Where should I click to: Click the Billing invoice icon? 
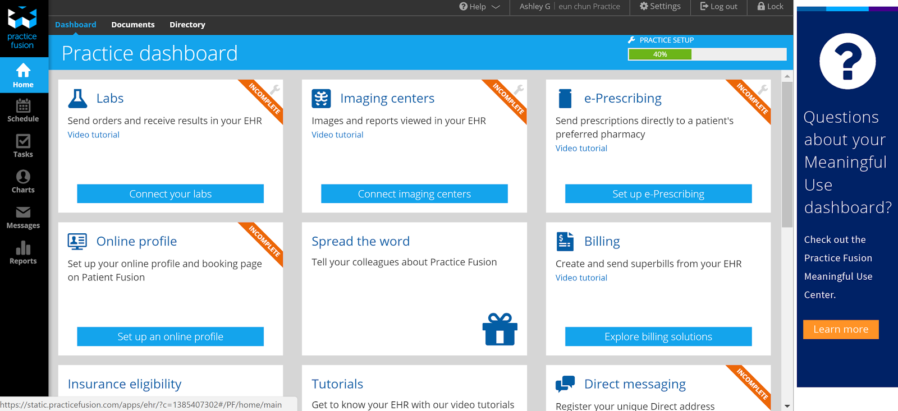(x=565, y=241)
